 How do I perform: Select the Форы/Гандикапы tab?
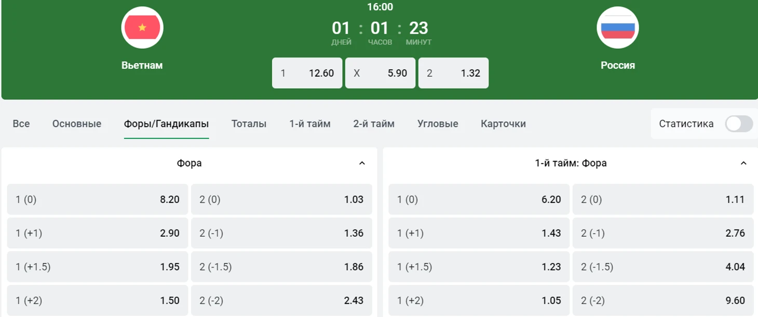(166, 124)
